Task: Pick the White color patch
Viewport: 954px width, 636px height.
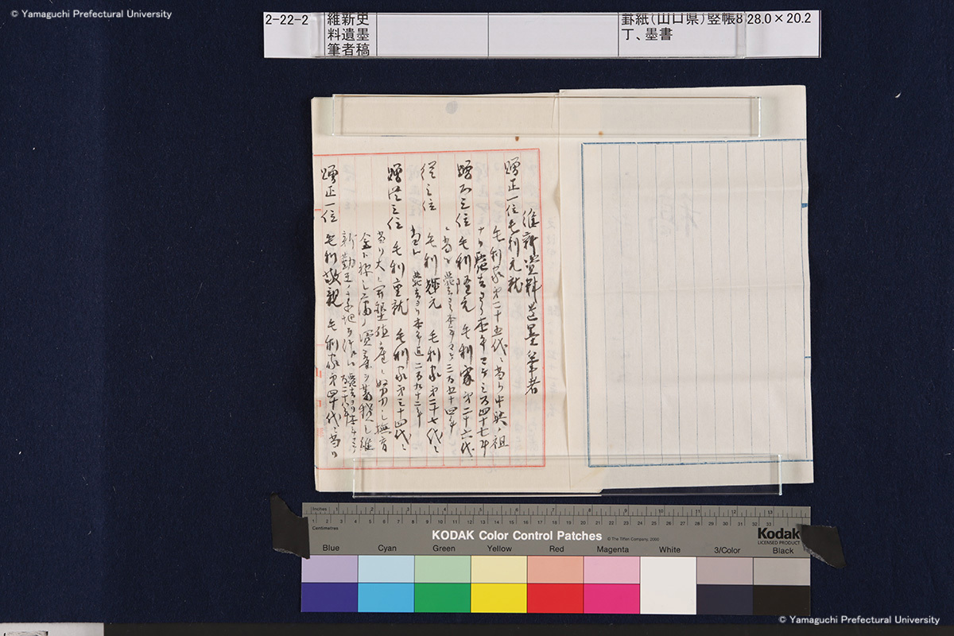Action: (668, 584)
